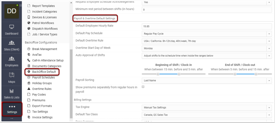Expand sidebar with arrow below Settings
Viewport: 275px width, 123px height.
pyautogui.click(x=12, y=119)
